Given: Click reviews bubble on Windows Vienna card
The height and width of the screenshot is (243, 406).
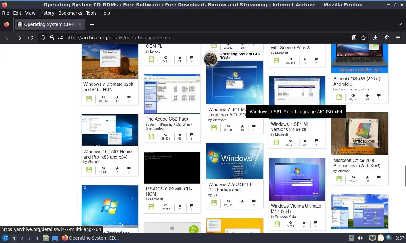Looking at the screenshot, I should [315, 222].
